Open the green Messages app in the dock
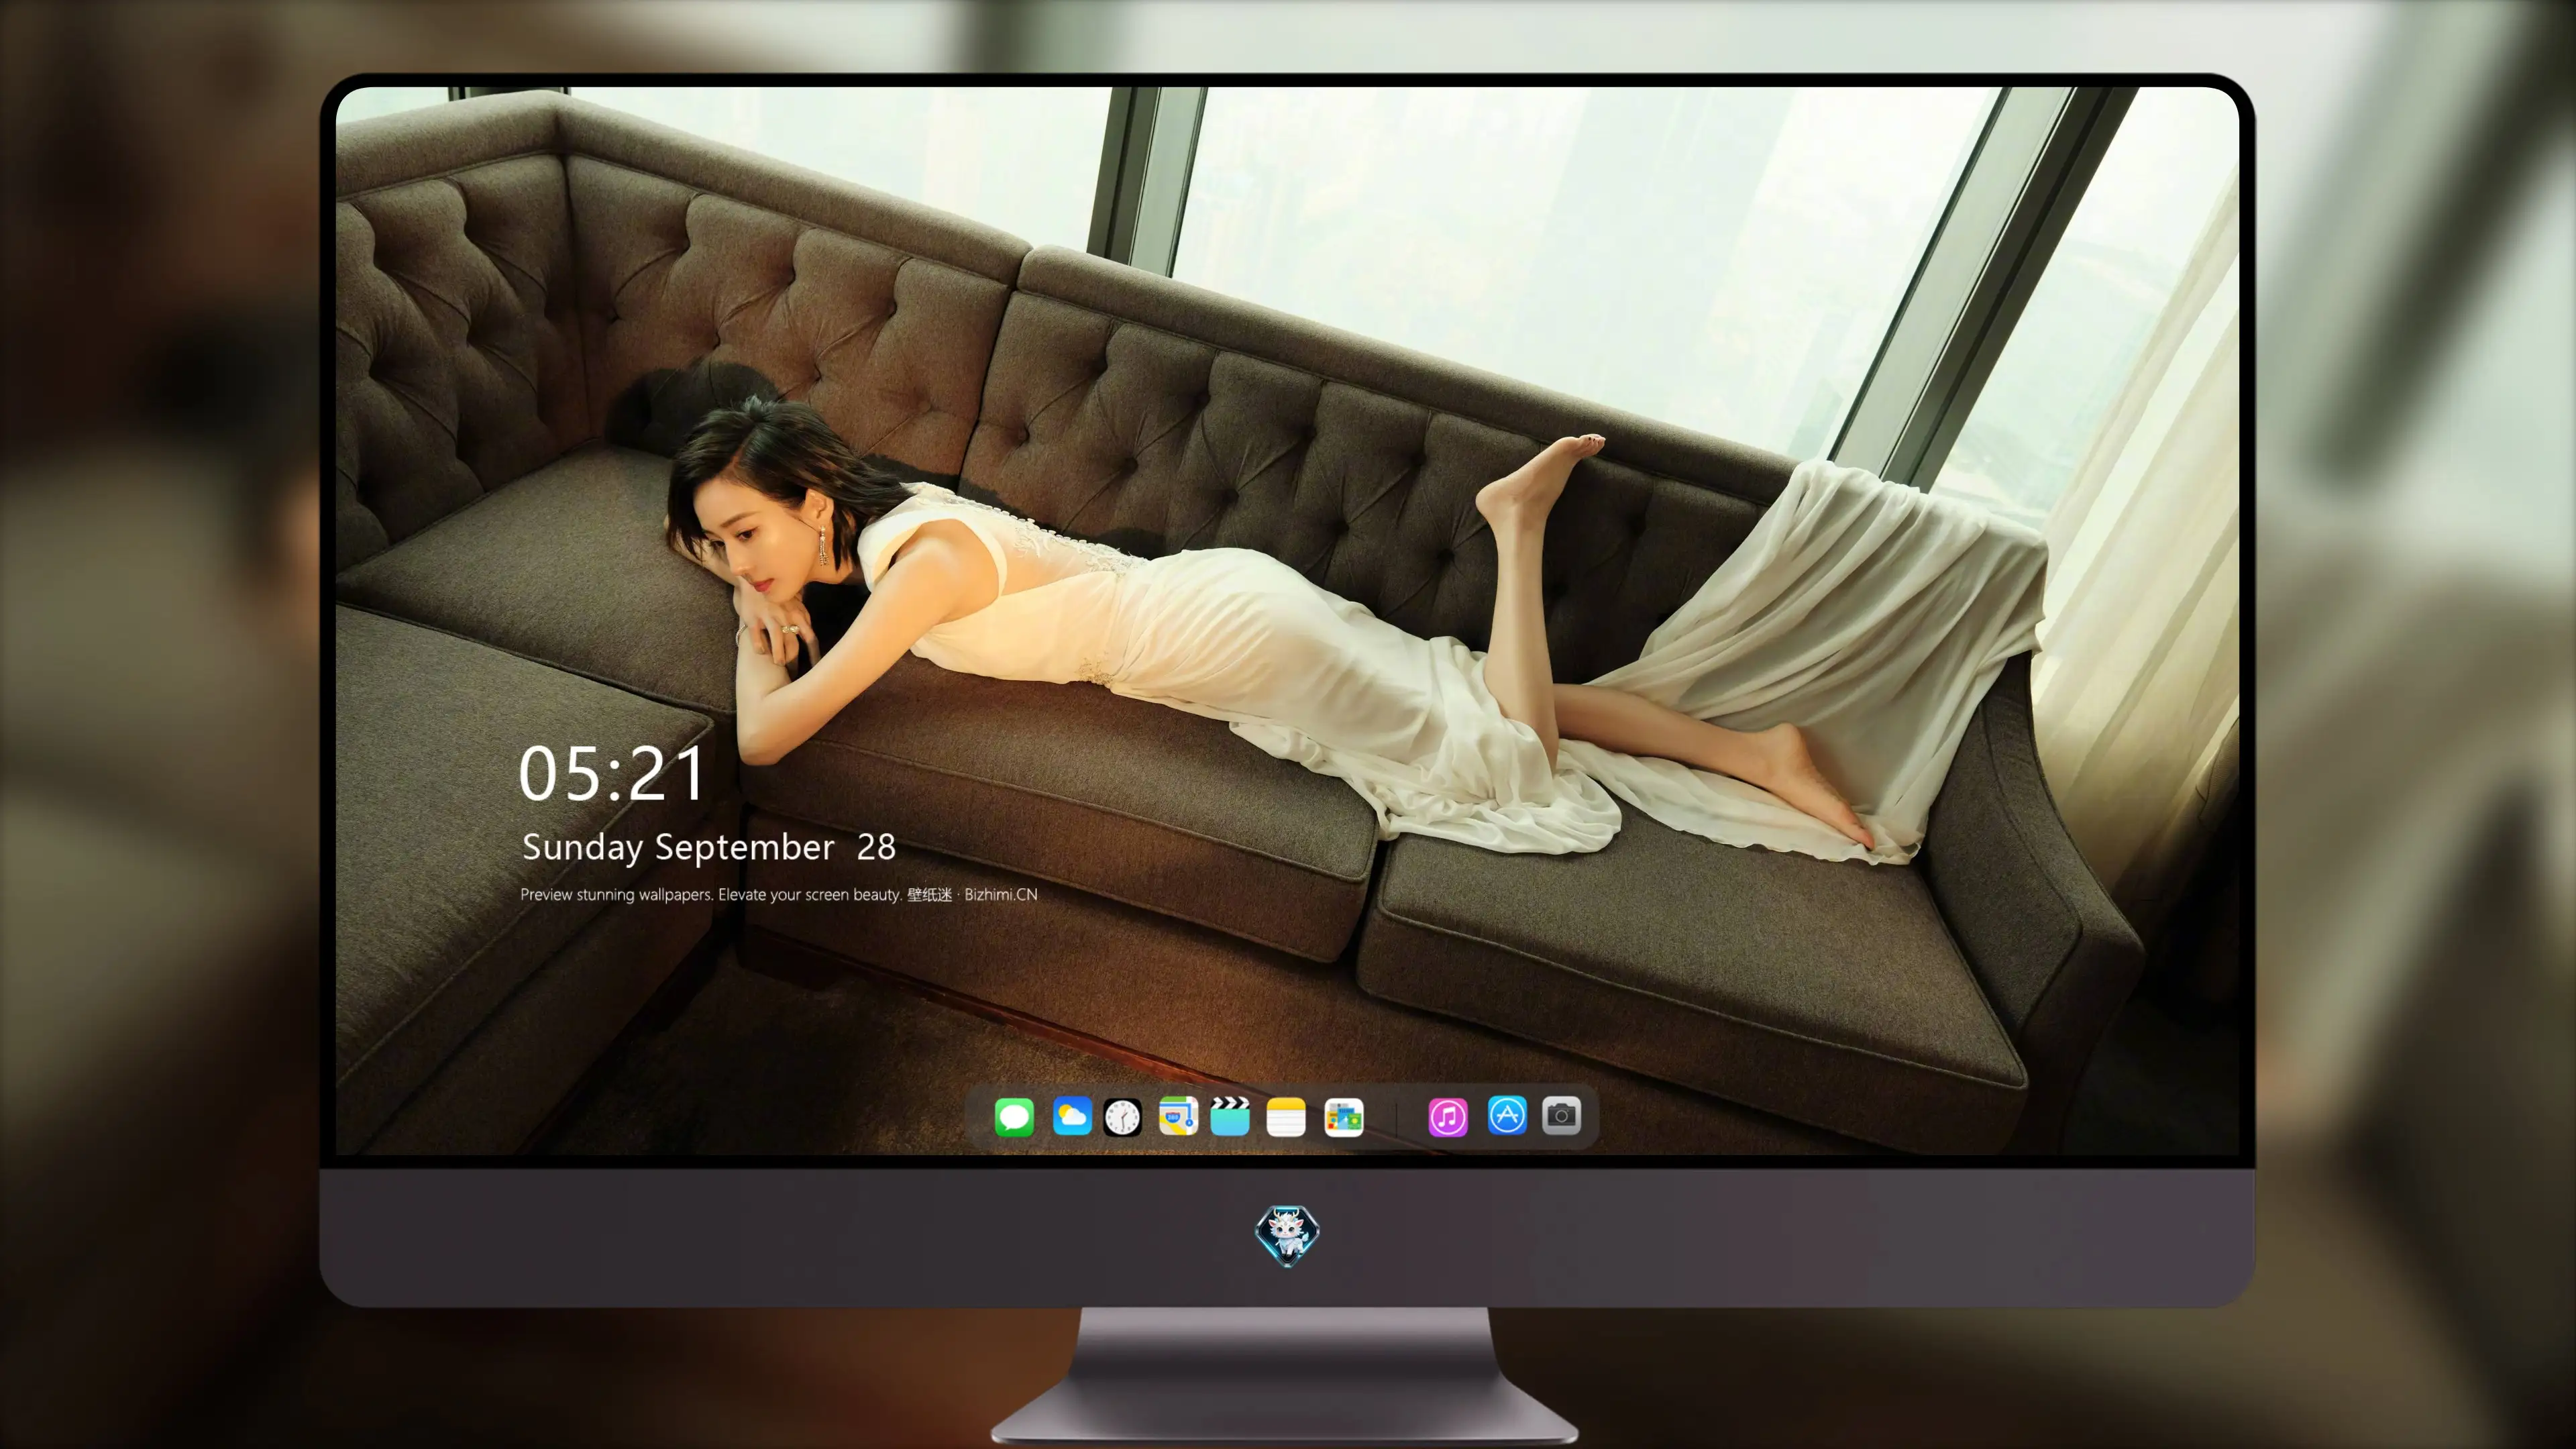2576x1449 pixels. coord(1014,1116)
